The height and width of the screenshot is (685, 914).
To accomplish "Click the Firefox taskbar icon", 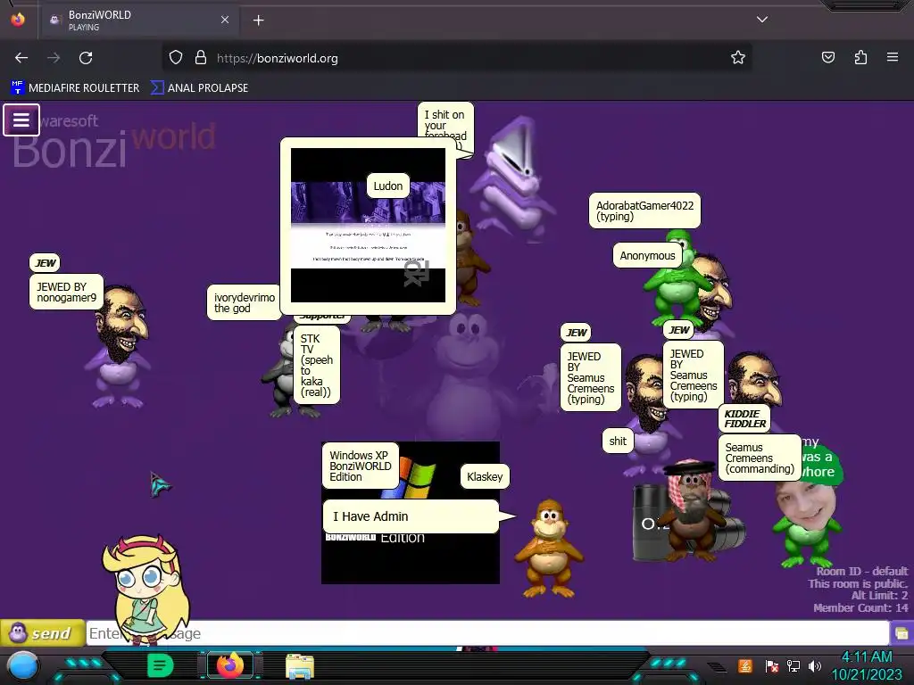I will coord(230,665).
